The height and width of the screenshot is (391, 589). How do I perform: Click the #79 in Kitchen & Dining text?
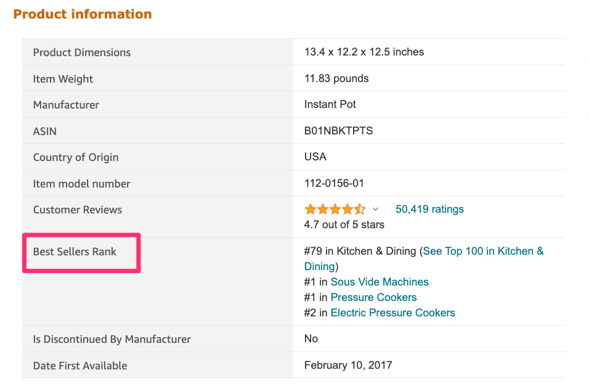(x=360, y=252)
